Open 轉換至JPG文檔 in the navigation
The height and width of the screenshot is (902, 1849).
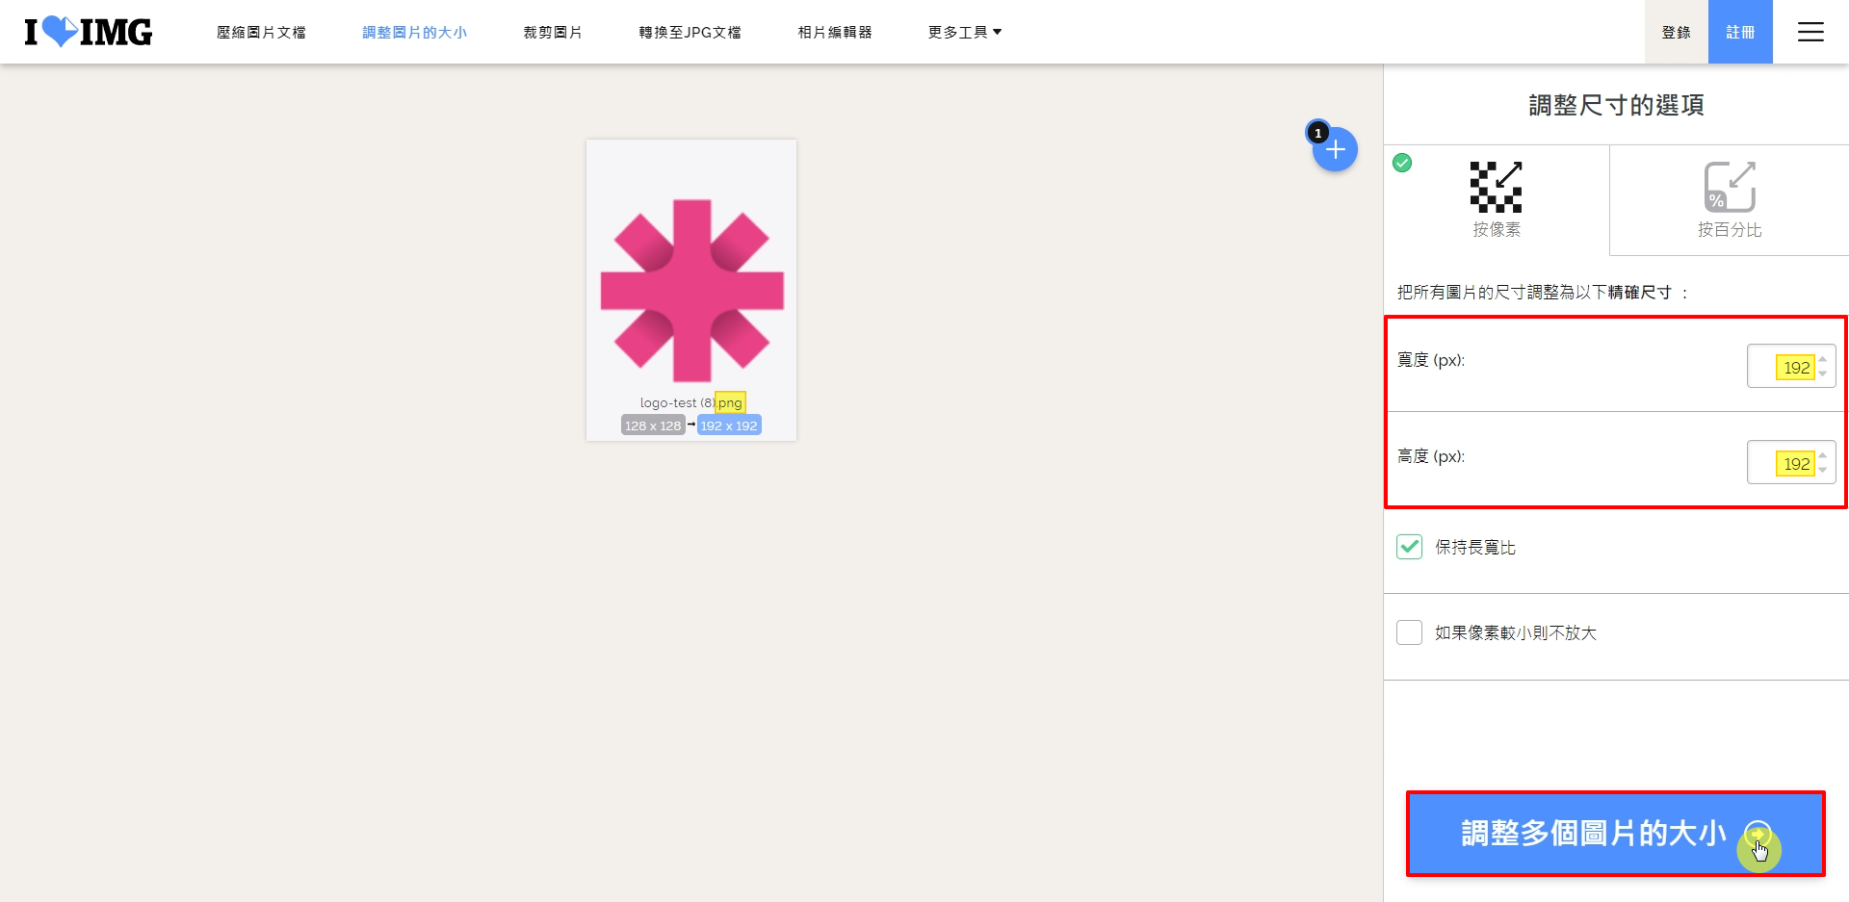[x=690, y=32]
